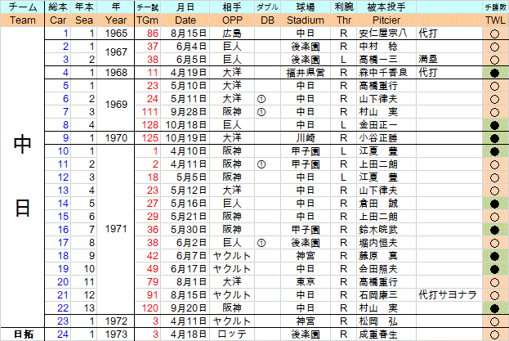
Task: Click the red TGm value 86
Action: point(153,34)
